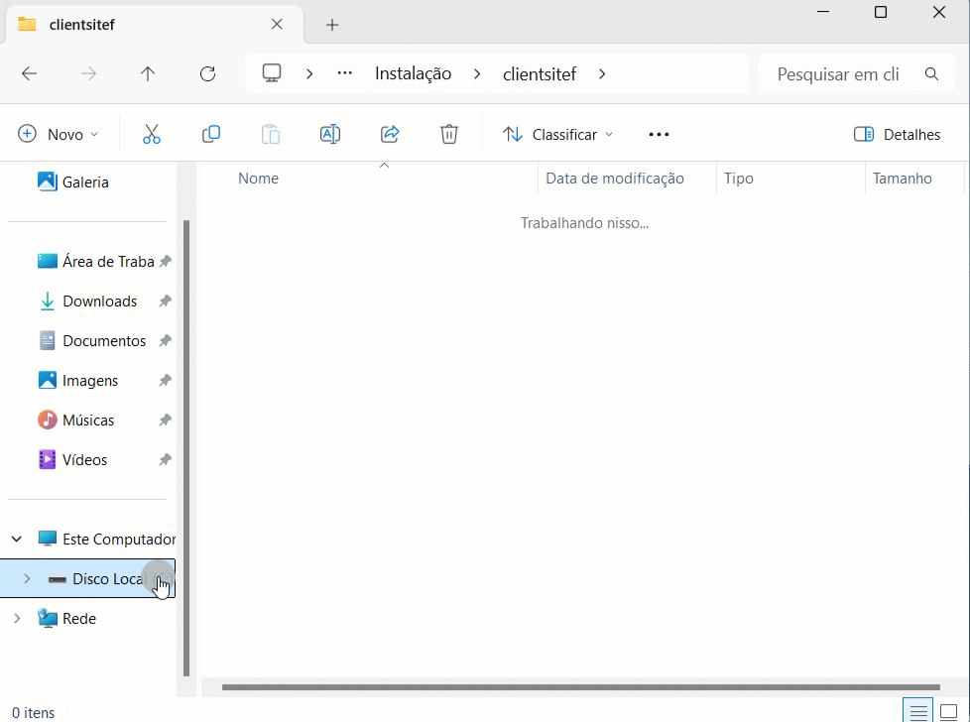This screenshot has height=722, width=970.
Task: Click the navigation pane vertical scrollbar
Action: (186, 448)
